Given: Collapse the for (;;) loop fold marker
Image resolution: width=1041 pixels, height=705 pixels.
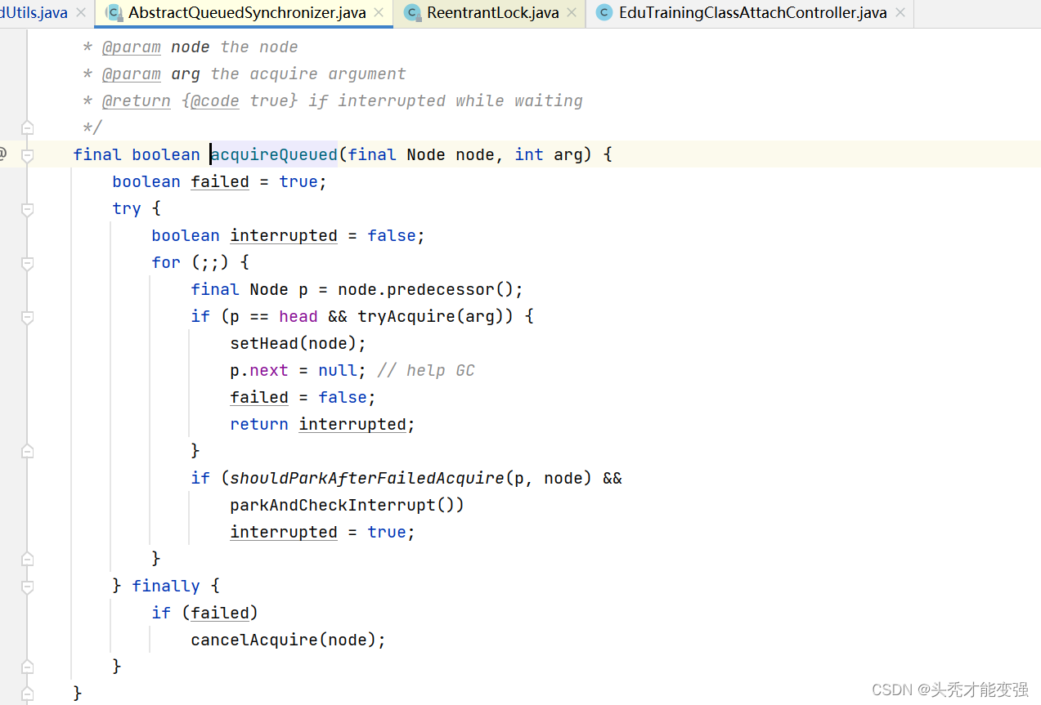Looking at the screenshot, I should pyautogui.click(x=27, y=263).
